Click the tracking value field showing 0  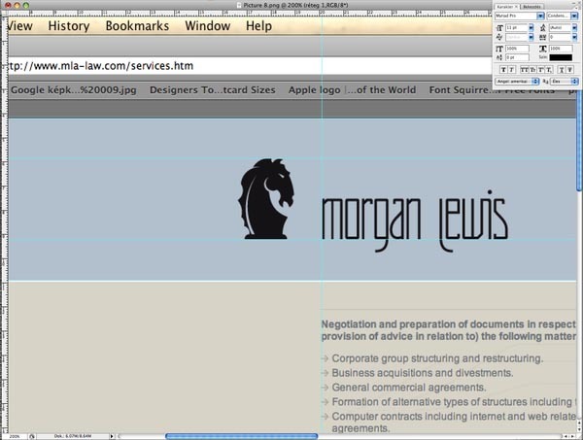point(560,37)
